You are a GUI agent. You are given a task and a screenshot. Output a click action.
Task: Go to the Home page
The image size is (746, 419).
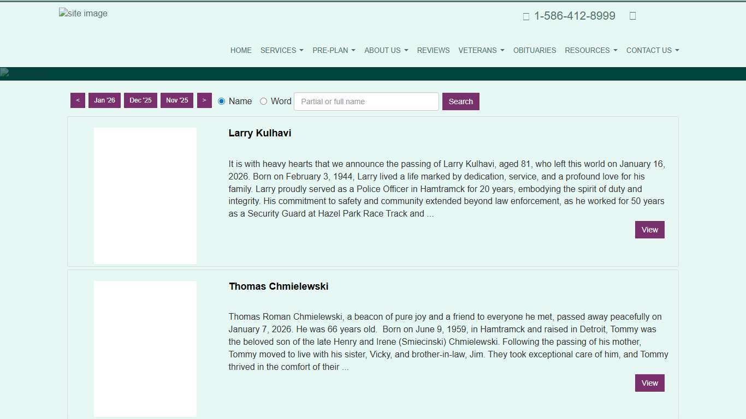click(241, 50)
